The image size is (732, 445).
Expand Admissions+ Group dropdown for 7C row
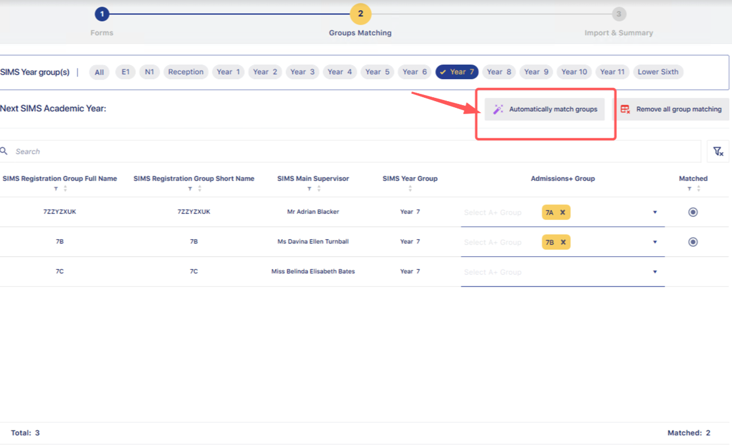coord(655,272)
